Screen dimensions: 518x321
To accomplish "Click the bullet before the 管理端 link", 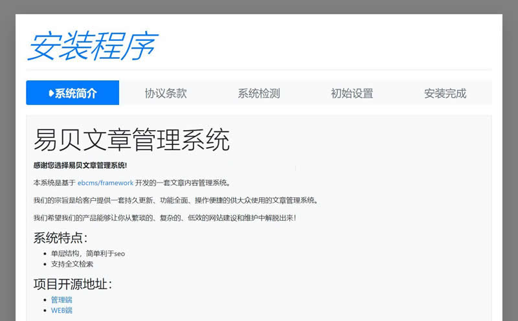I will point(44,300).
